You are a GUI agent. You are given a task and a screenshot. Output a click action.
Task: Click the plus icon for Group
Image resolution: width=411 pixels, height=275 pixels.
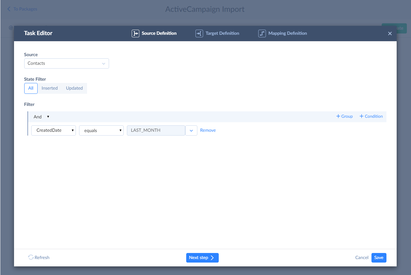coord(338,116)
